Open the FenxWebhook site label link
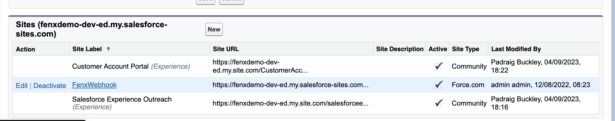This screenshot has width=615, height=121. click(94, 85)
